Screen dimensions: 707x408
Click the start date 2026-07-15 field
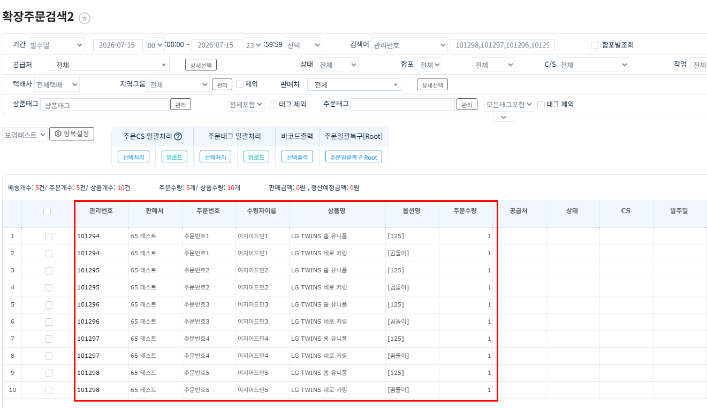coord(118,45)
